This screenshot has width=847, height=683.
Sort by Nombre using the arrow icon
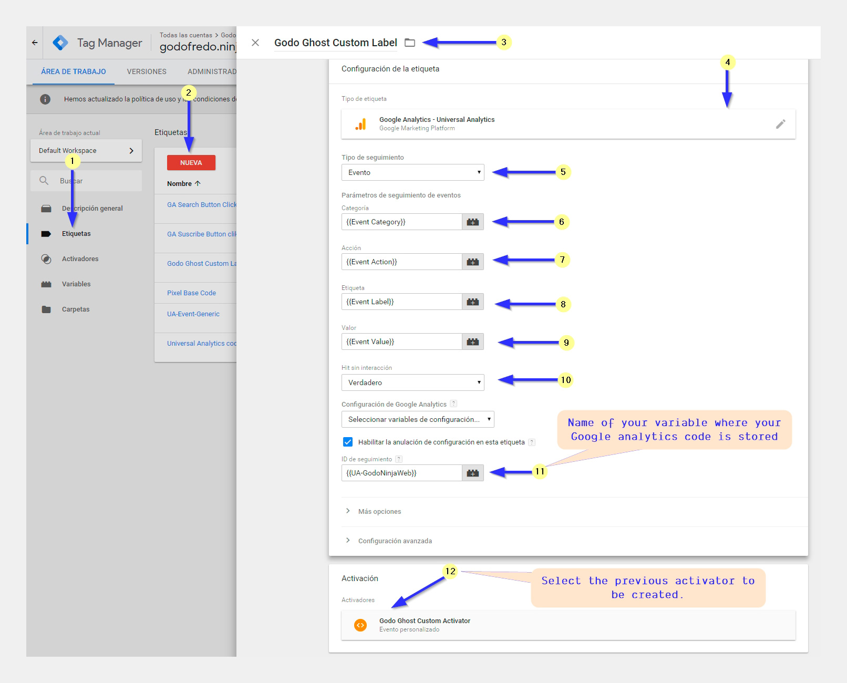pyautogui.click(x=198, y=183)
